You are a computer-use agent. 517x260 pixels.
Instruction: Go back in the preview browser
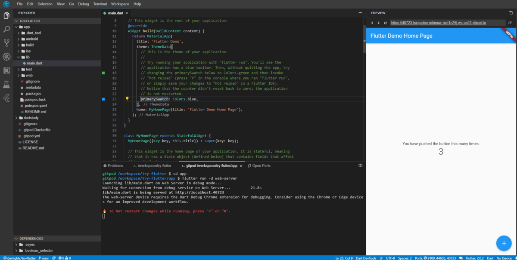(x=372, y=23)
